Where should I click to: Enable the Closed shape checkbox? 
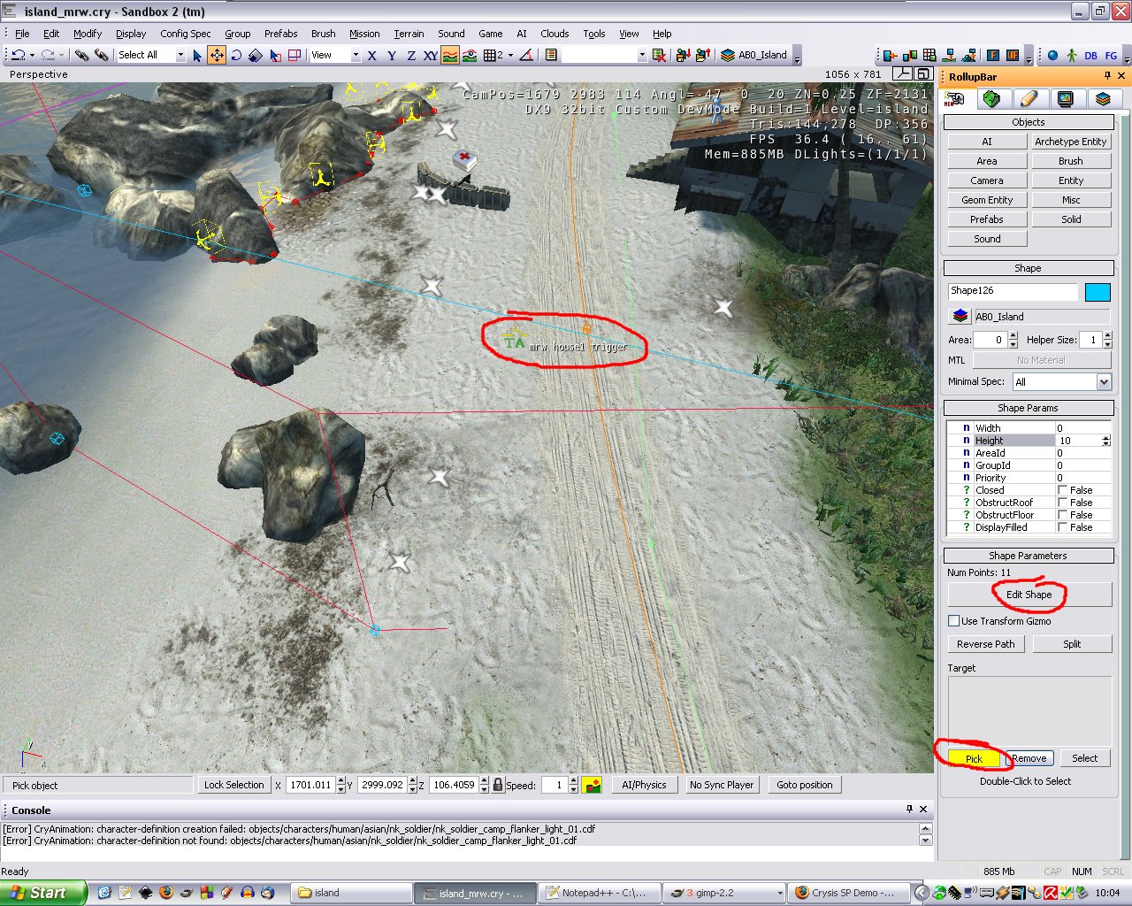[1063, 490]
